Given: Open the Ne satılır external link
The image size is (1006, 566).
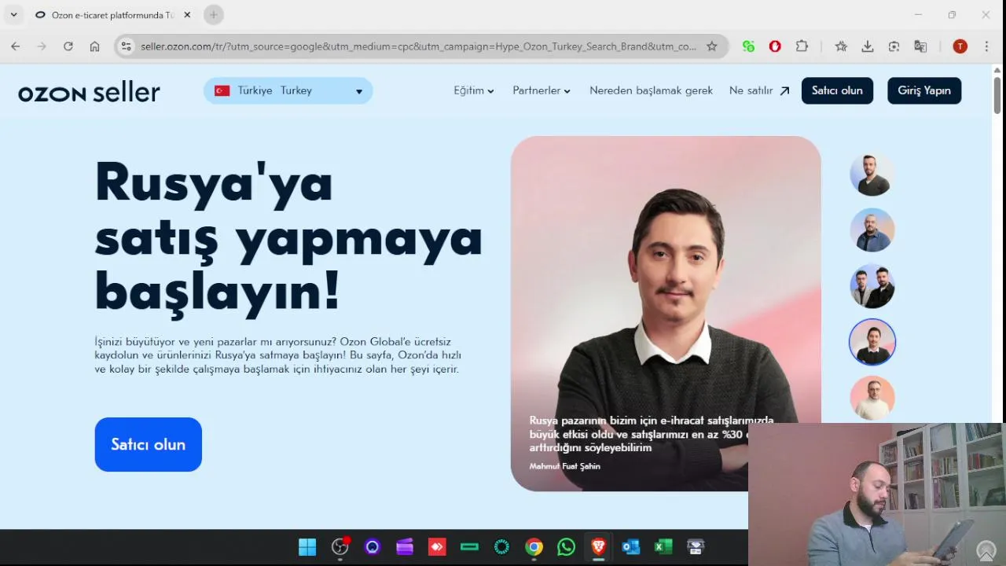Looking at the screenshot, I should [759, 90].
